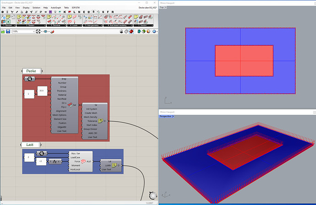Screen dimensions: 316x205
Task: Click the Thickness input on Sar component
Action: 62,91
